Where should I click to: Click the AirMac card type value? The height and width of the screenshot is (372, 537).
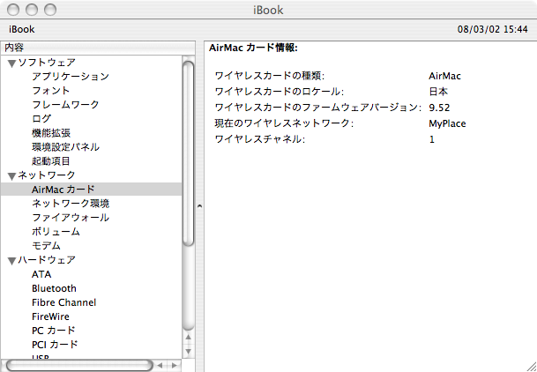[445, 76]
